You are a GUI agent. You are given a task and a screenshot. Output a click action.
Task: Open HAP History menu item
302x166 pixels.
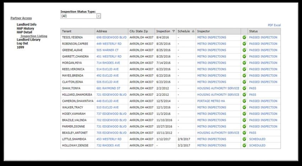(x=25, y=28)
